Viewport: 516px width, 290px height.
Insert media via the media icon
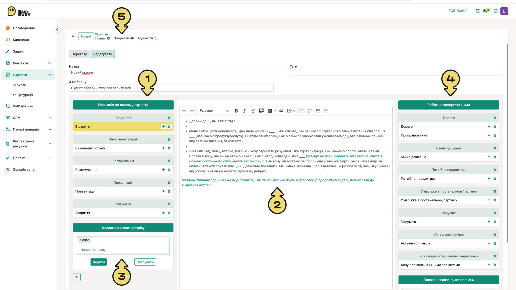pos(289,111)
